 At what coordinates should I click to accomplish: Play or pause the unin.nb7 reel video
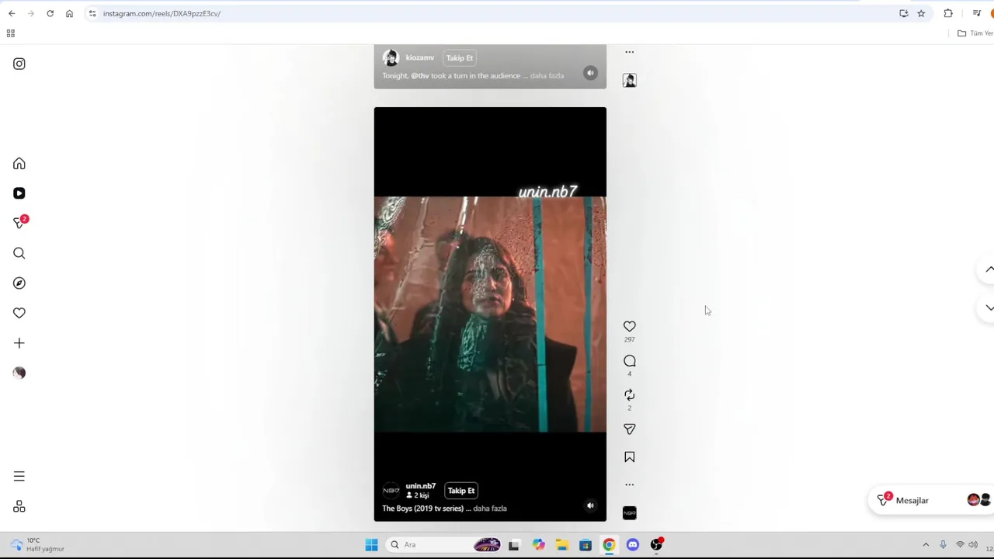(x=490, y=314)
